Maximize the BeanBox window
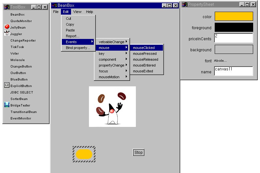The width and height of the screenshot is (260, 173). [x=170, y=6]
